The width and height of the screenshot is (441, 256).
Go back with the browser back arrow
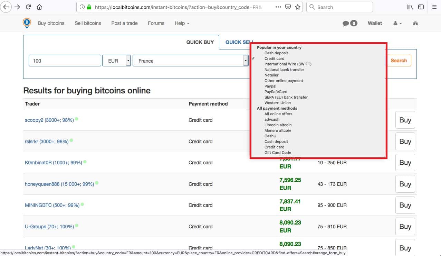click(x=6, y=7)
